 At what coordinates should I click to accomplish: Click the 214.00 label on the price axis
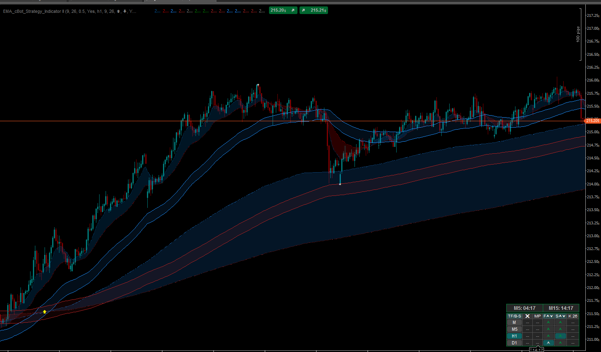click(593, 184)
